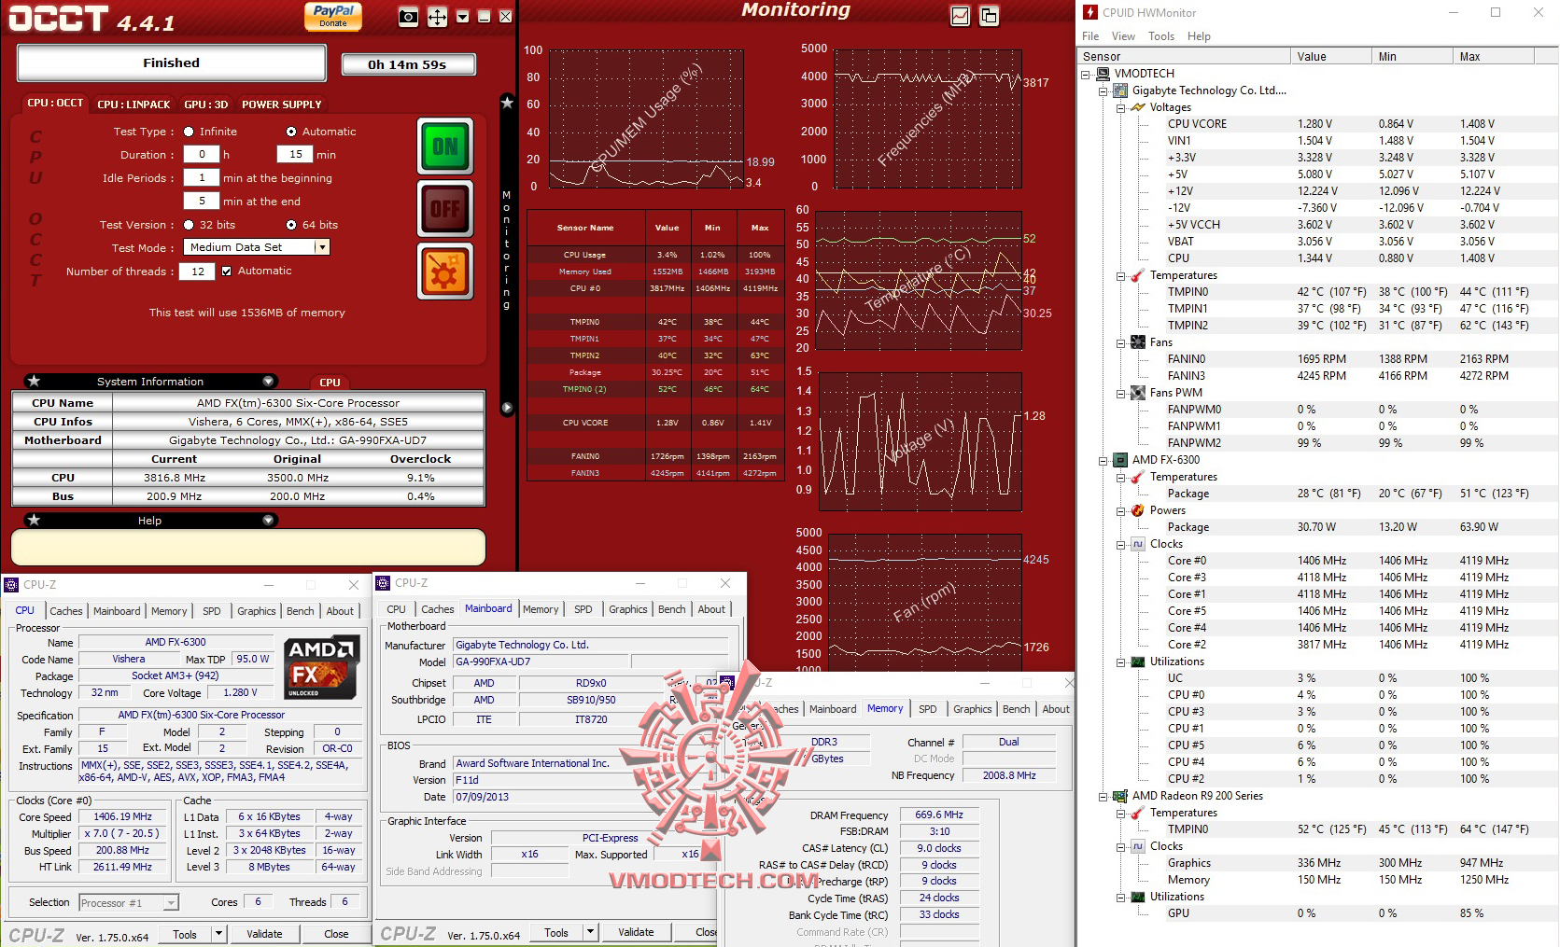Open OCCT title bar down-arrow menu

pyautogui.click(x=462, y=17)
